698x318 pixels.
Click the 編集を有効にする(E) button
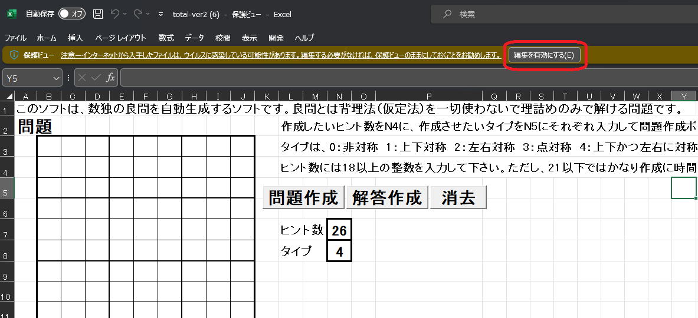(545, 55)
